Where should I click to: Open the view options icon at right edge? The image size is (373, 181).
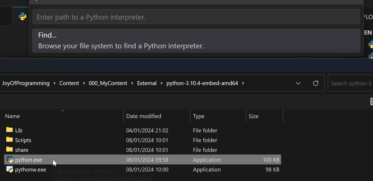point(371,102)
